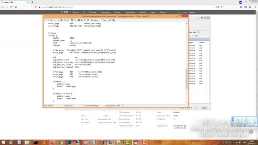
Task: Open Firefox from the taskbar
Action: pos(52,142)
